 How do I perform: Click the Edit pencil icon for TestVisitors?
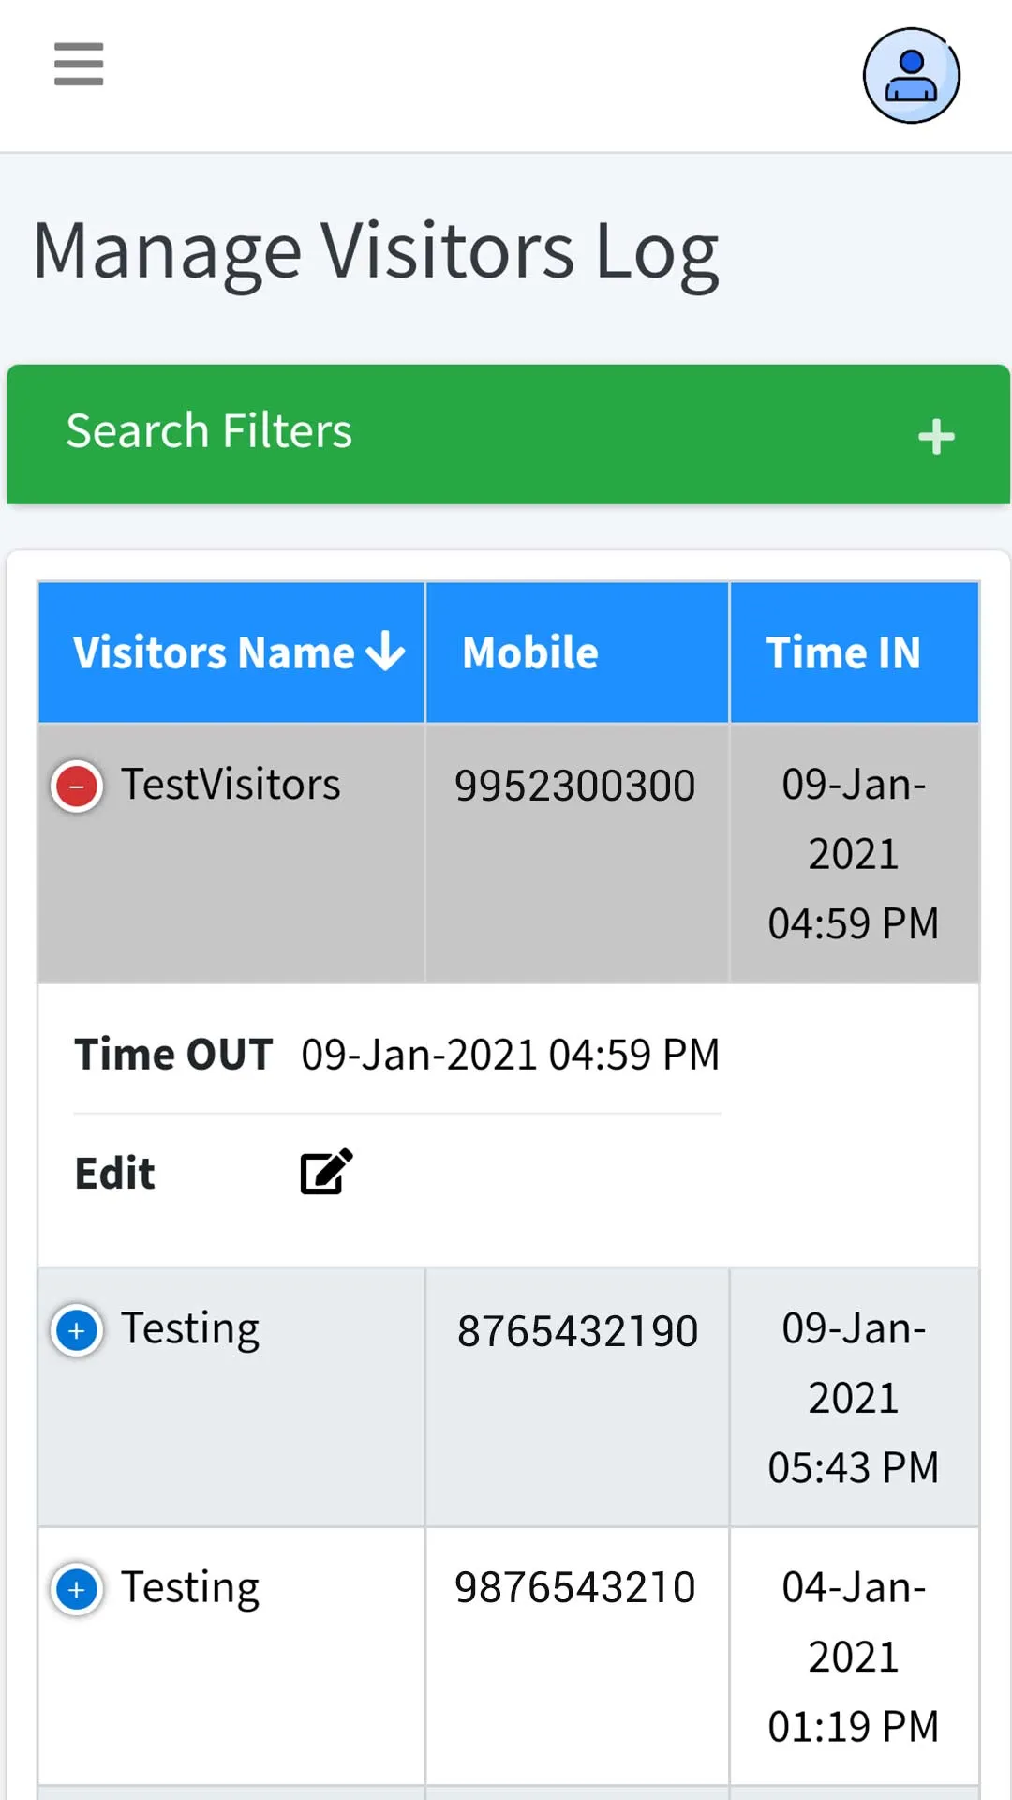click(x=326, y=1171)
